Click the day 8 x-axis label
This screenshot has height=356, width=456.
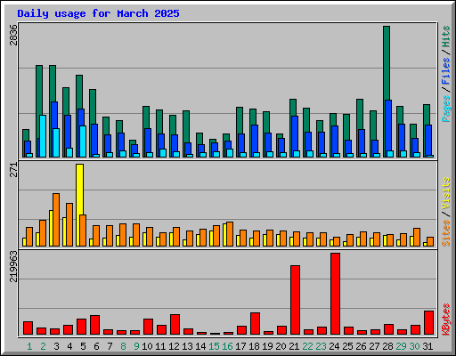(123, 346)
